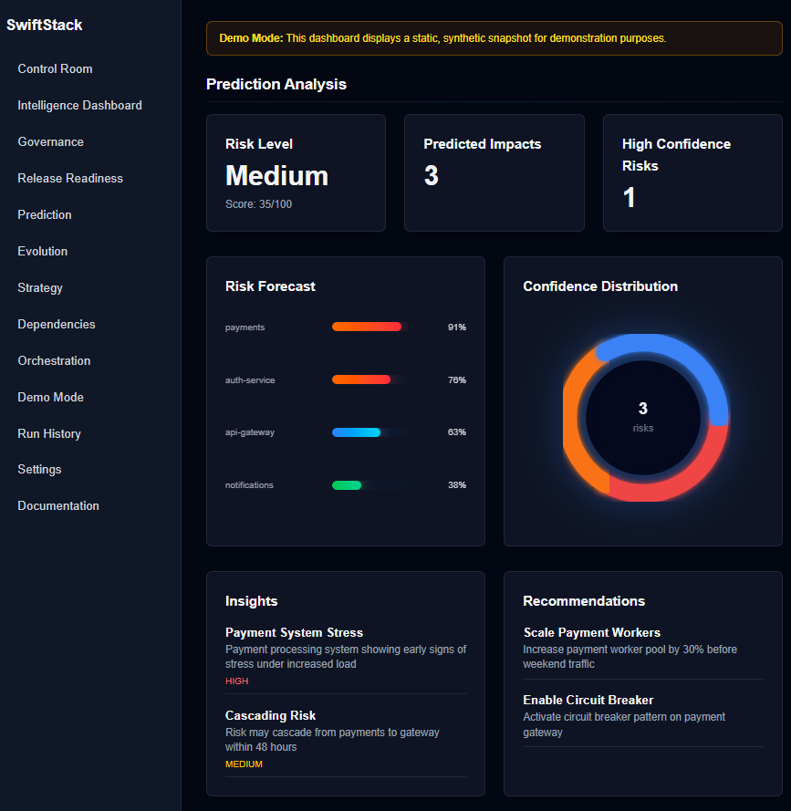Screen dimensions: 791x811
Task: Open the Run History page
Action: [48, 433]
